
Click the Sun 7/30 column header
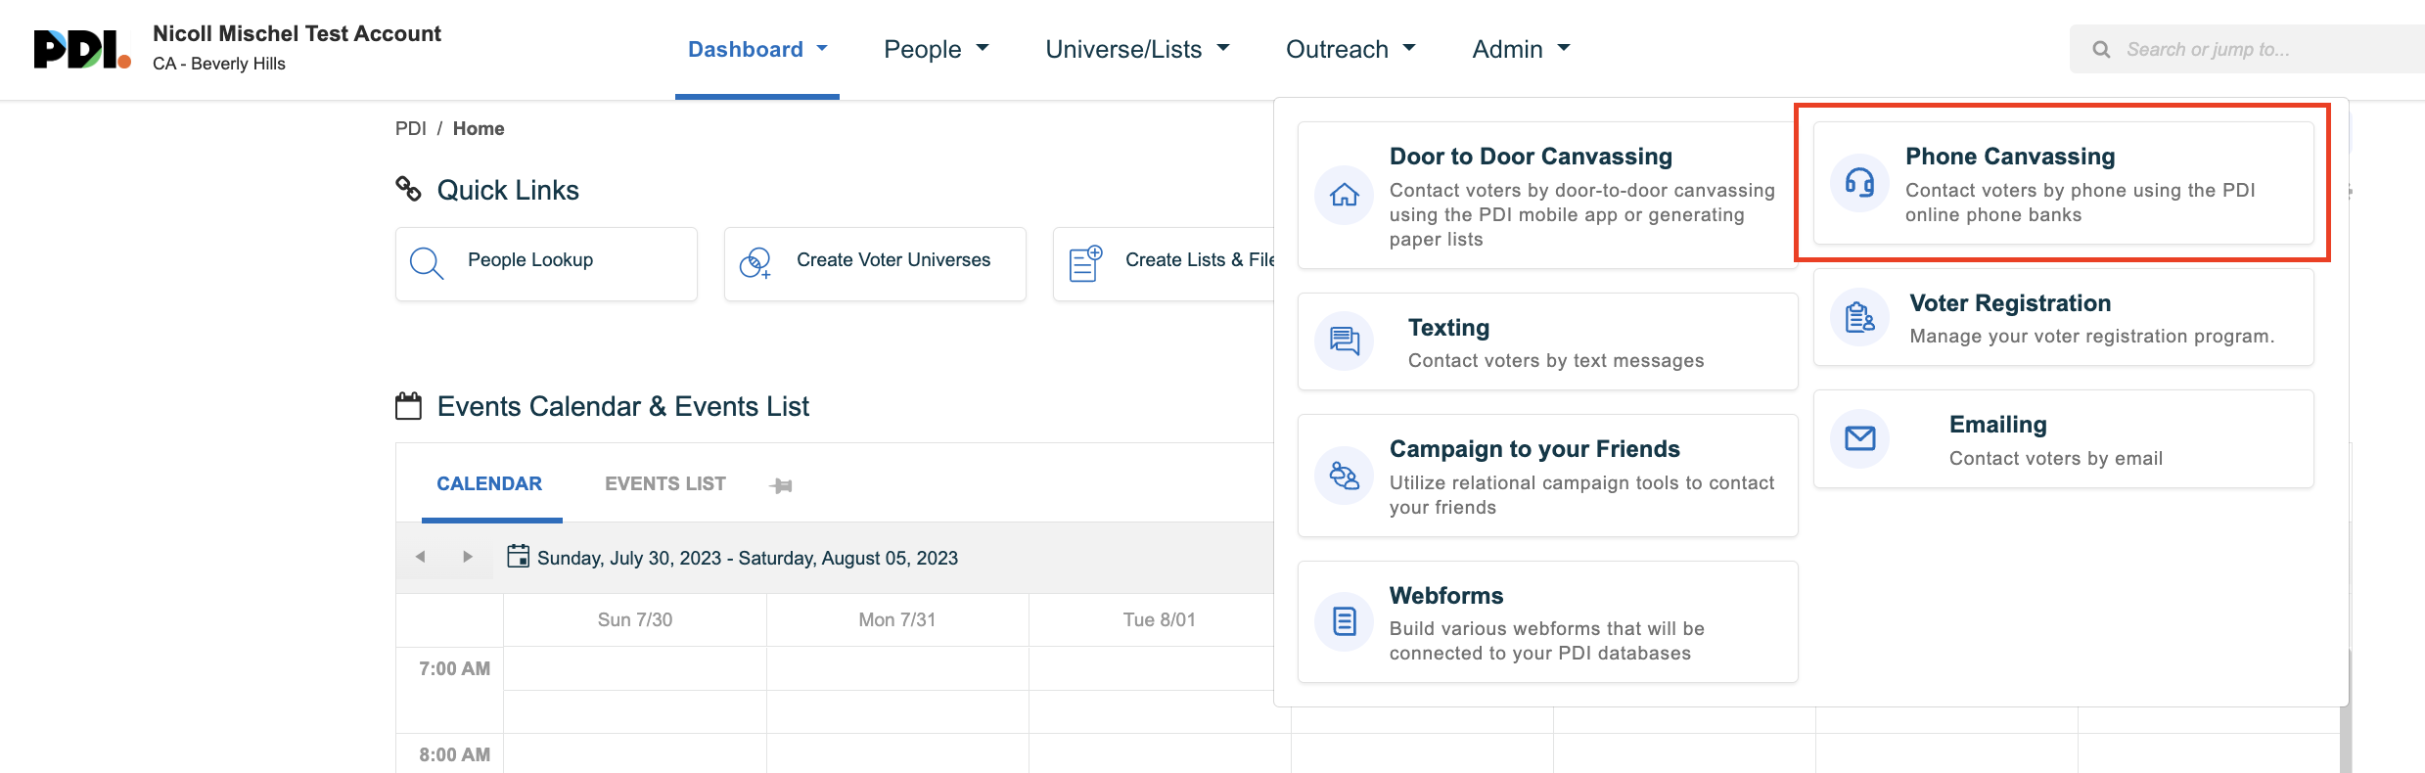point(635,619)
